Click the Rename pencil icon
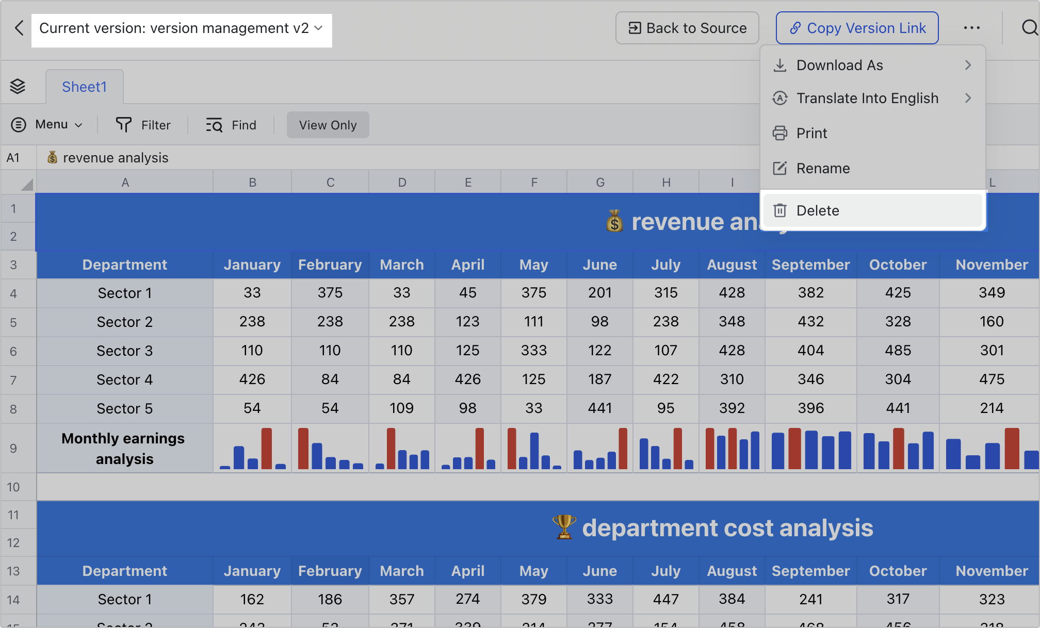Screen dimensions: 1040x628 coord(780,168)
